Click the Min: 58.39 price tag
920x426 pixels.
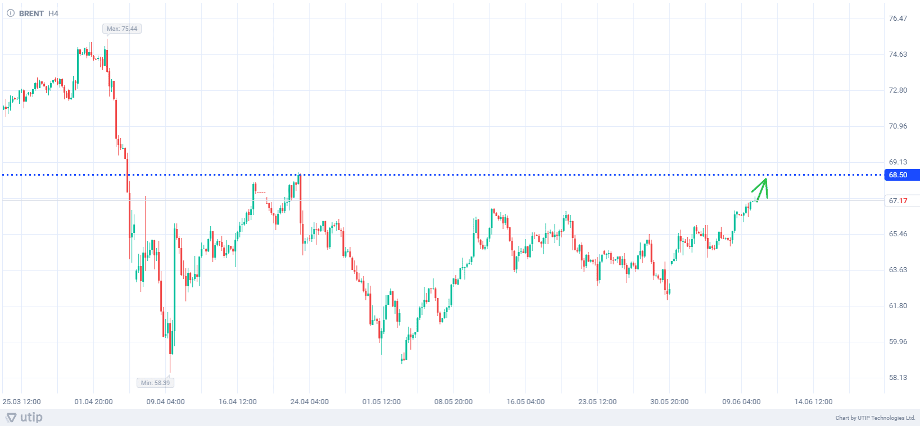tap(155, 383)
